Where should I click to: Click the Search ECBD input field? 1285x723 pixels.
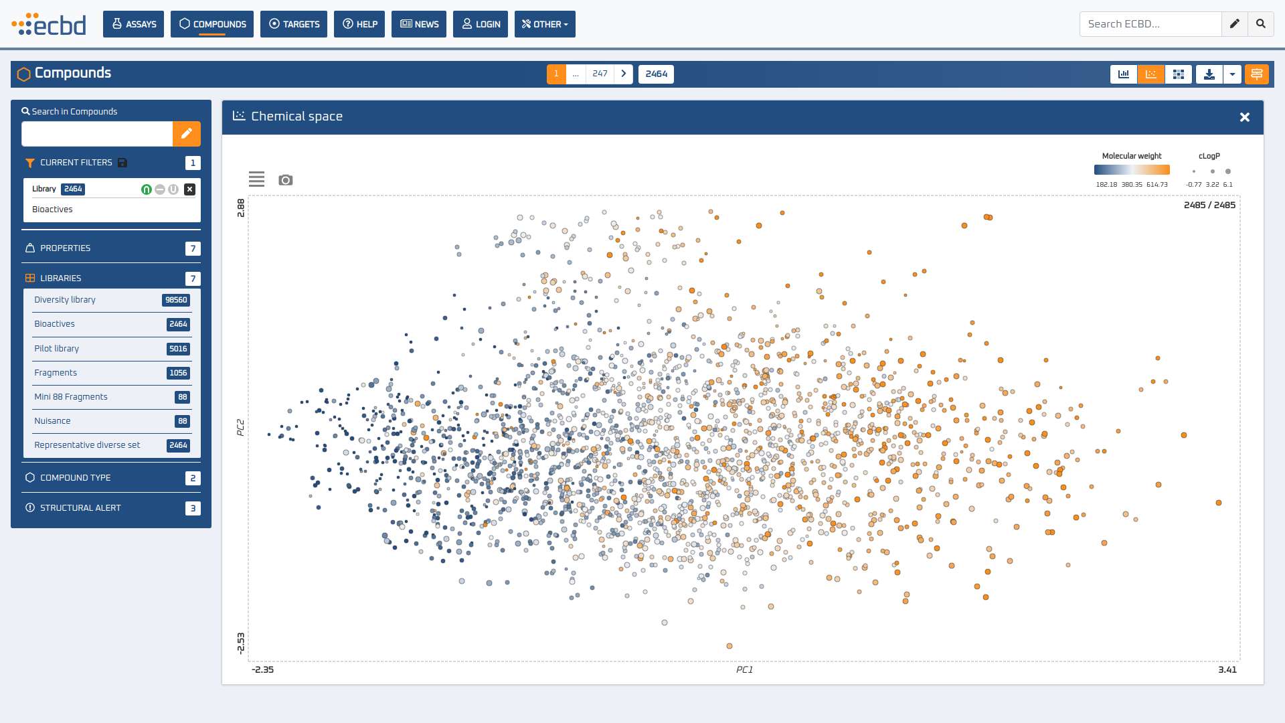pyautogui.click(x=1150, y=24)
